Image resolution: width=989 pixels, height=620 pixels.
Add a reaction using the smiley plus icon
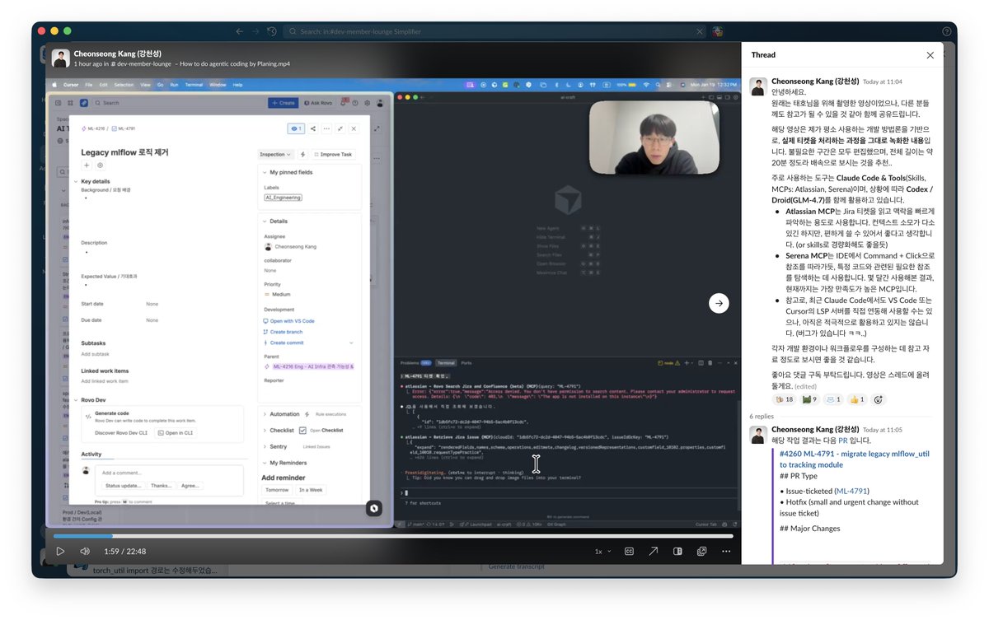point(879,399)
